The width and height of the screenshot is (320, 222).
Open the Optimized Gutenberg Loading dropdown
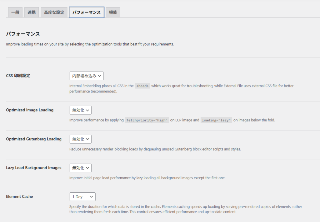(x=81, y=139)
